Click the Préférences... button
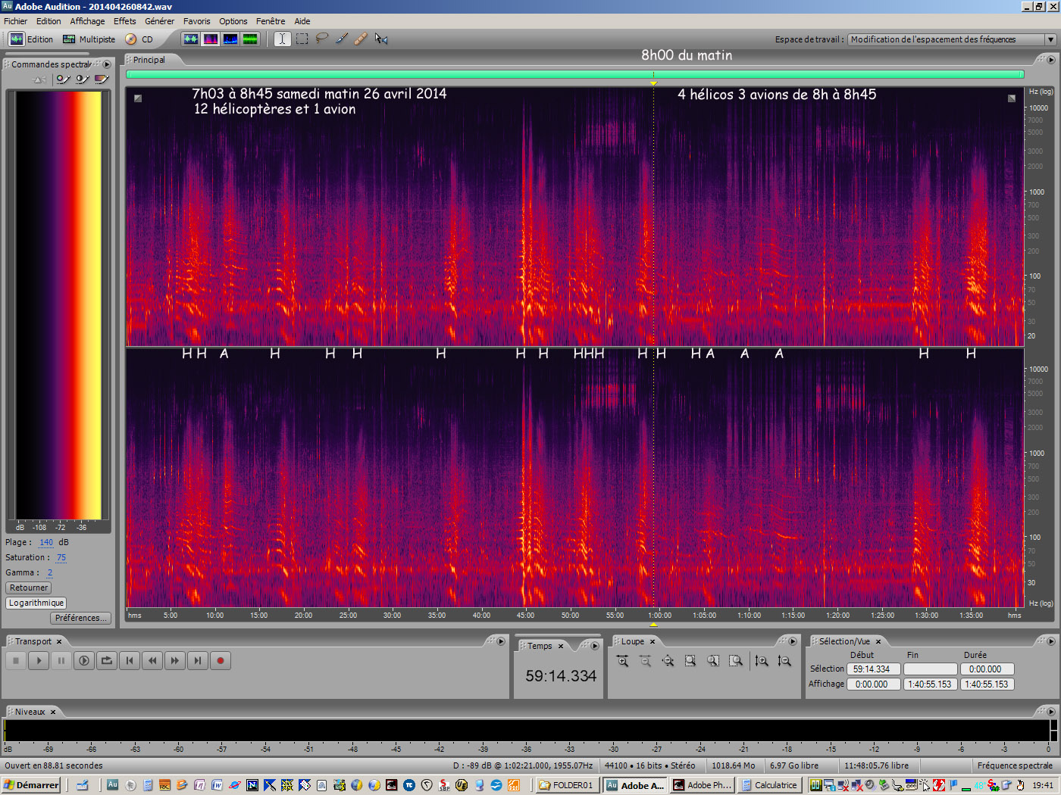The width and height of the screenshot is (1061, 795). 80,618
